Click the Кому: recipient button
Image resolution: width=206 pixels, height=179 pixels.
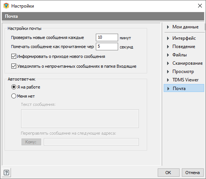[31, 142]
